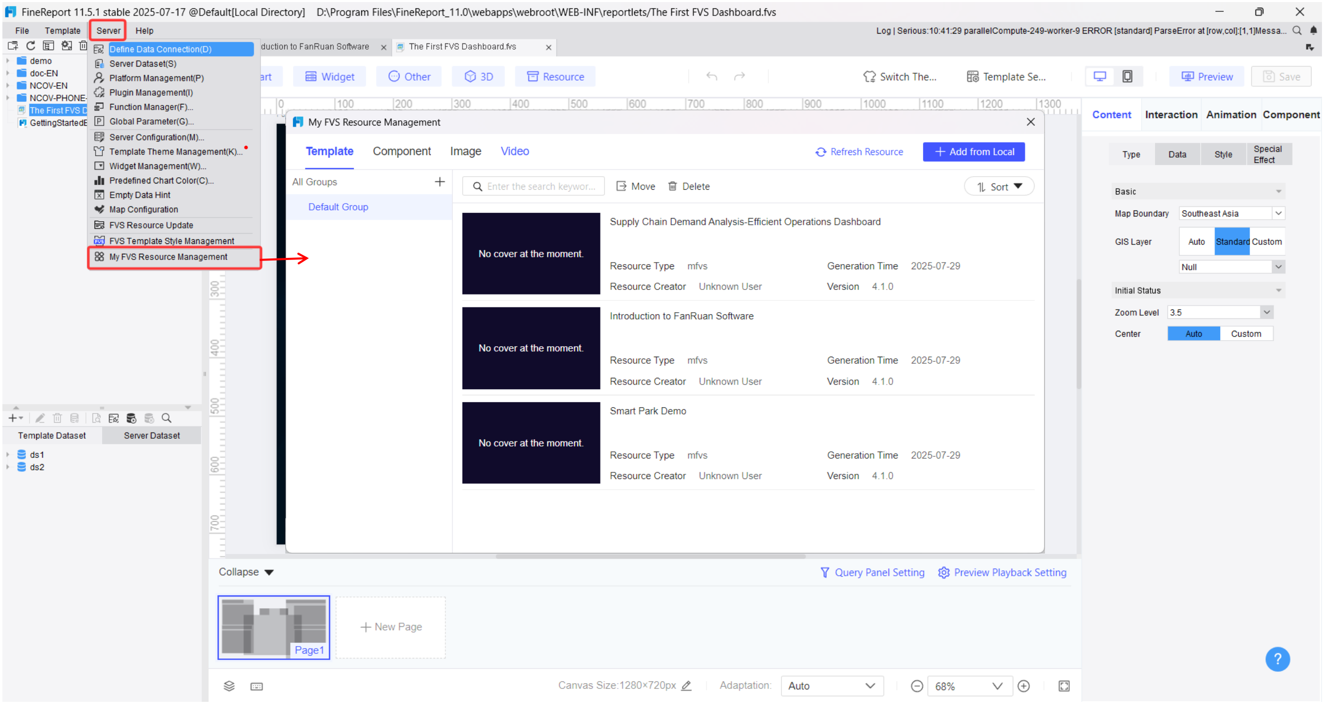
Task: Close the First FVS Dashboard.fvs tab
Action: (548, 47)
